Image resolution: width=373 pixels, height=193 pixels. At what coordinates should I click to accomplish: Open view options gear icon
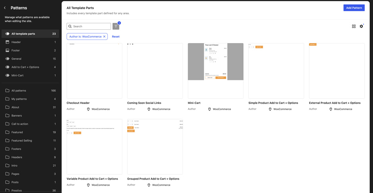(x=361, y=26)
